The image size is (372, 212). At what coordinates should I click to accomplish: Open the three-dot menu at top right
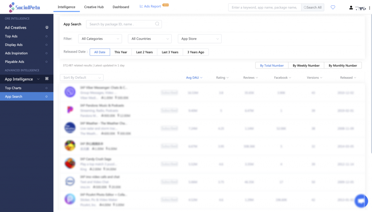[x=369, y=8]
